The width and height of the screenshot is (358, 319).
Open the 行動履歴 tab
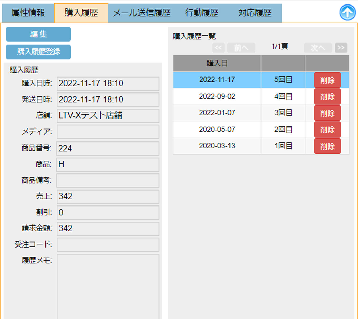tap(202, 13)
